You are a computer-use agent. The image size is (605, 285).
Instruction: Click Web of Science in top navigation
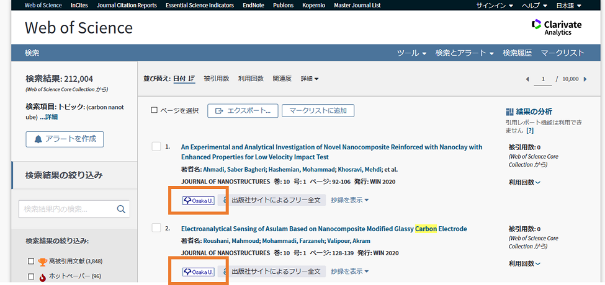(x=43, y=6)
